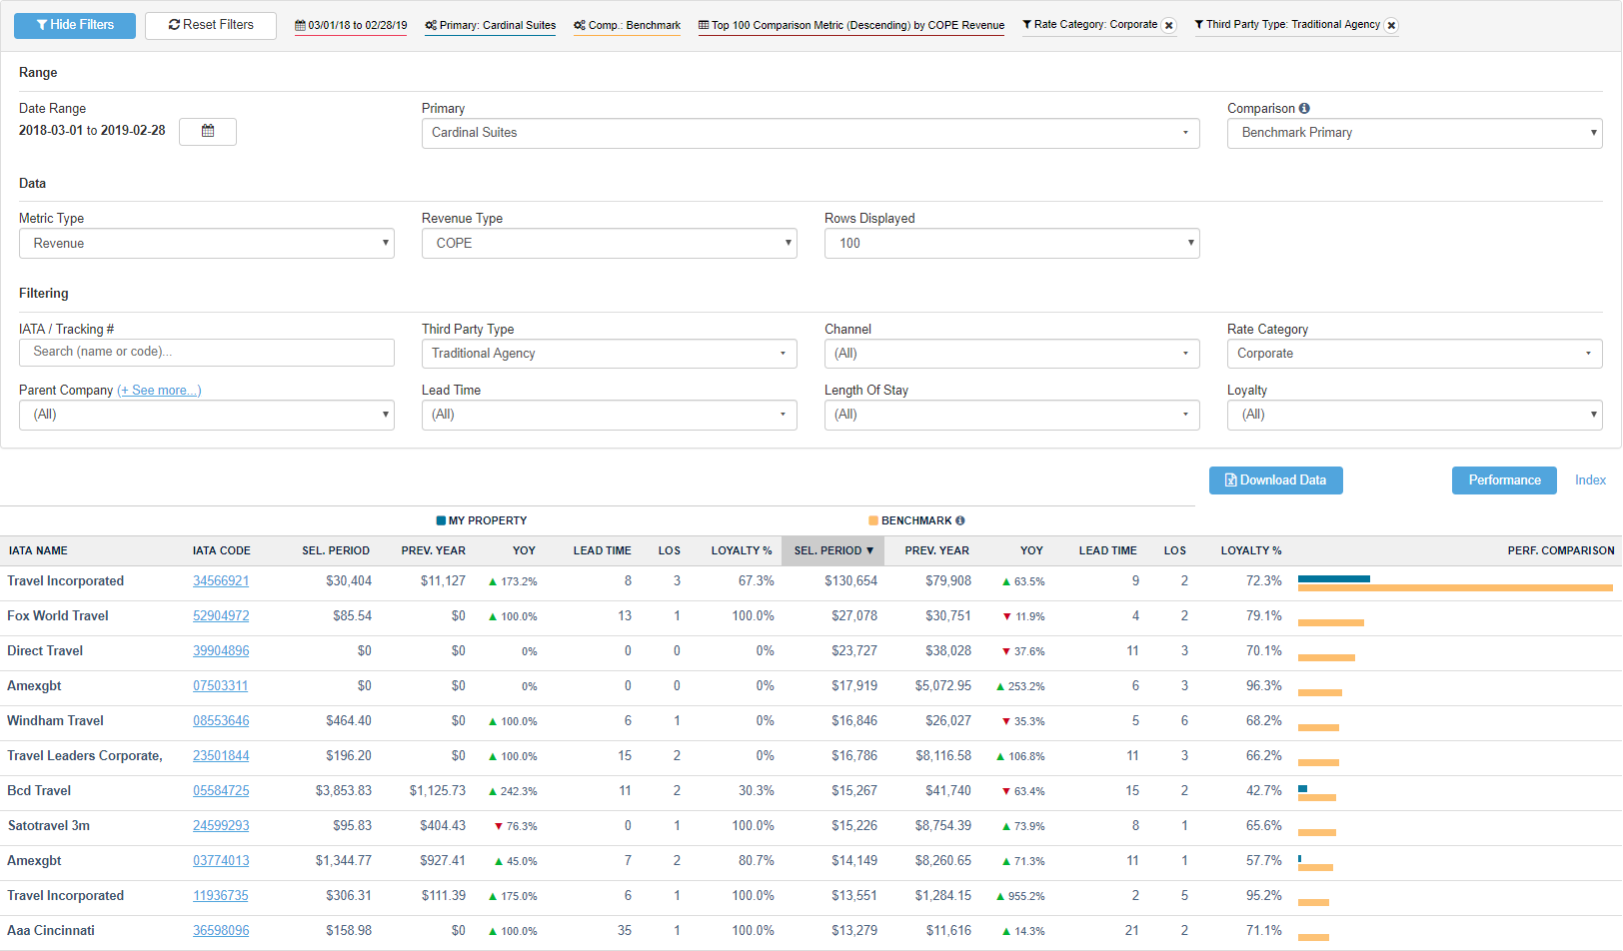This screenshot has height=951, width=1623.
Task: Open IATA code 08553646 link
Action: point(221,721)
